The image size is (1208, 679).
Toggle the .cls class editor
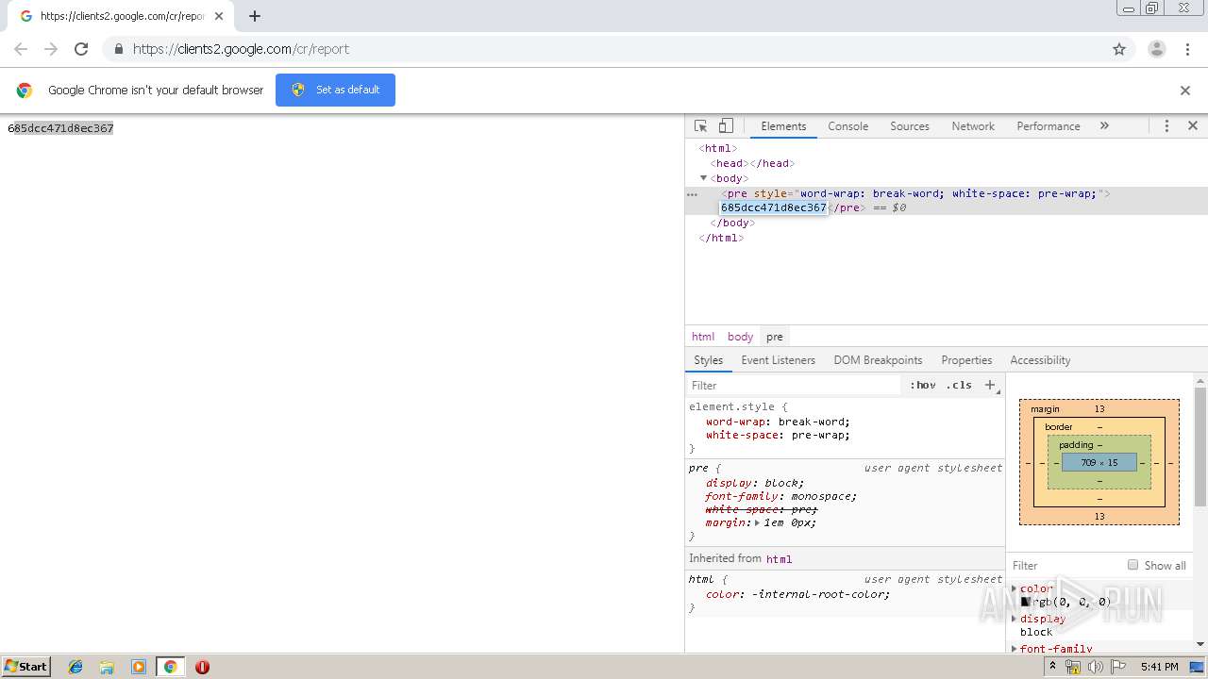(959, 385)
